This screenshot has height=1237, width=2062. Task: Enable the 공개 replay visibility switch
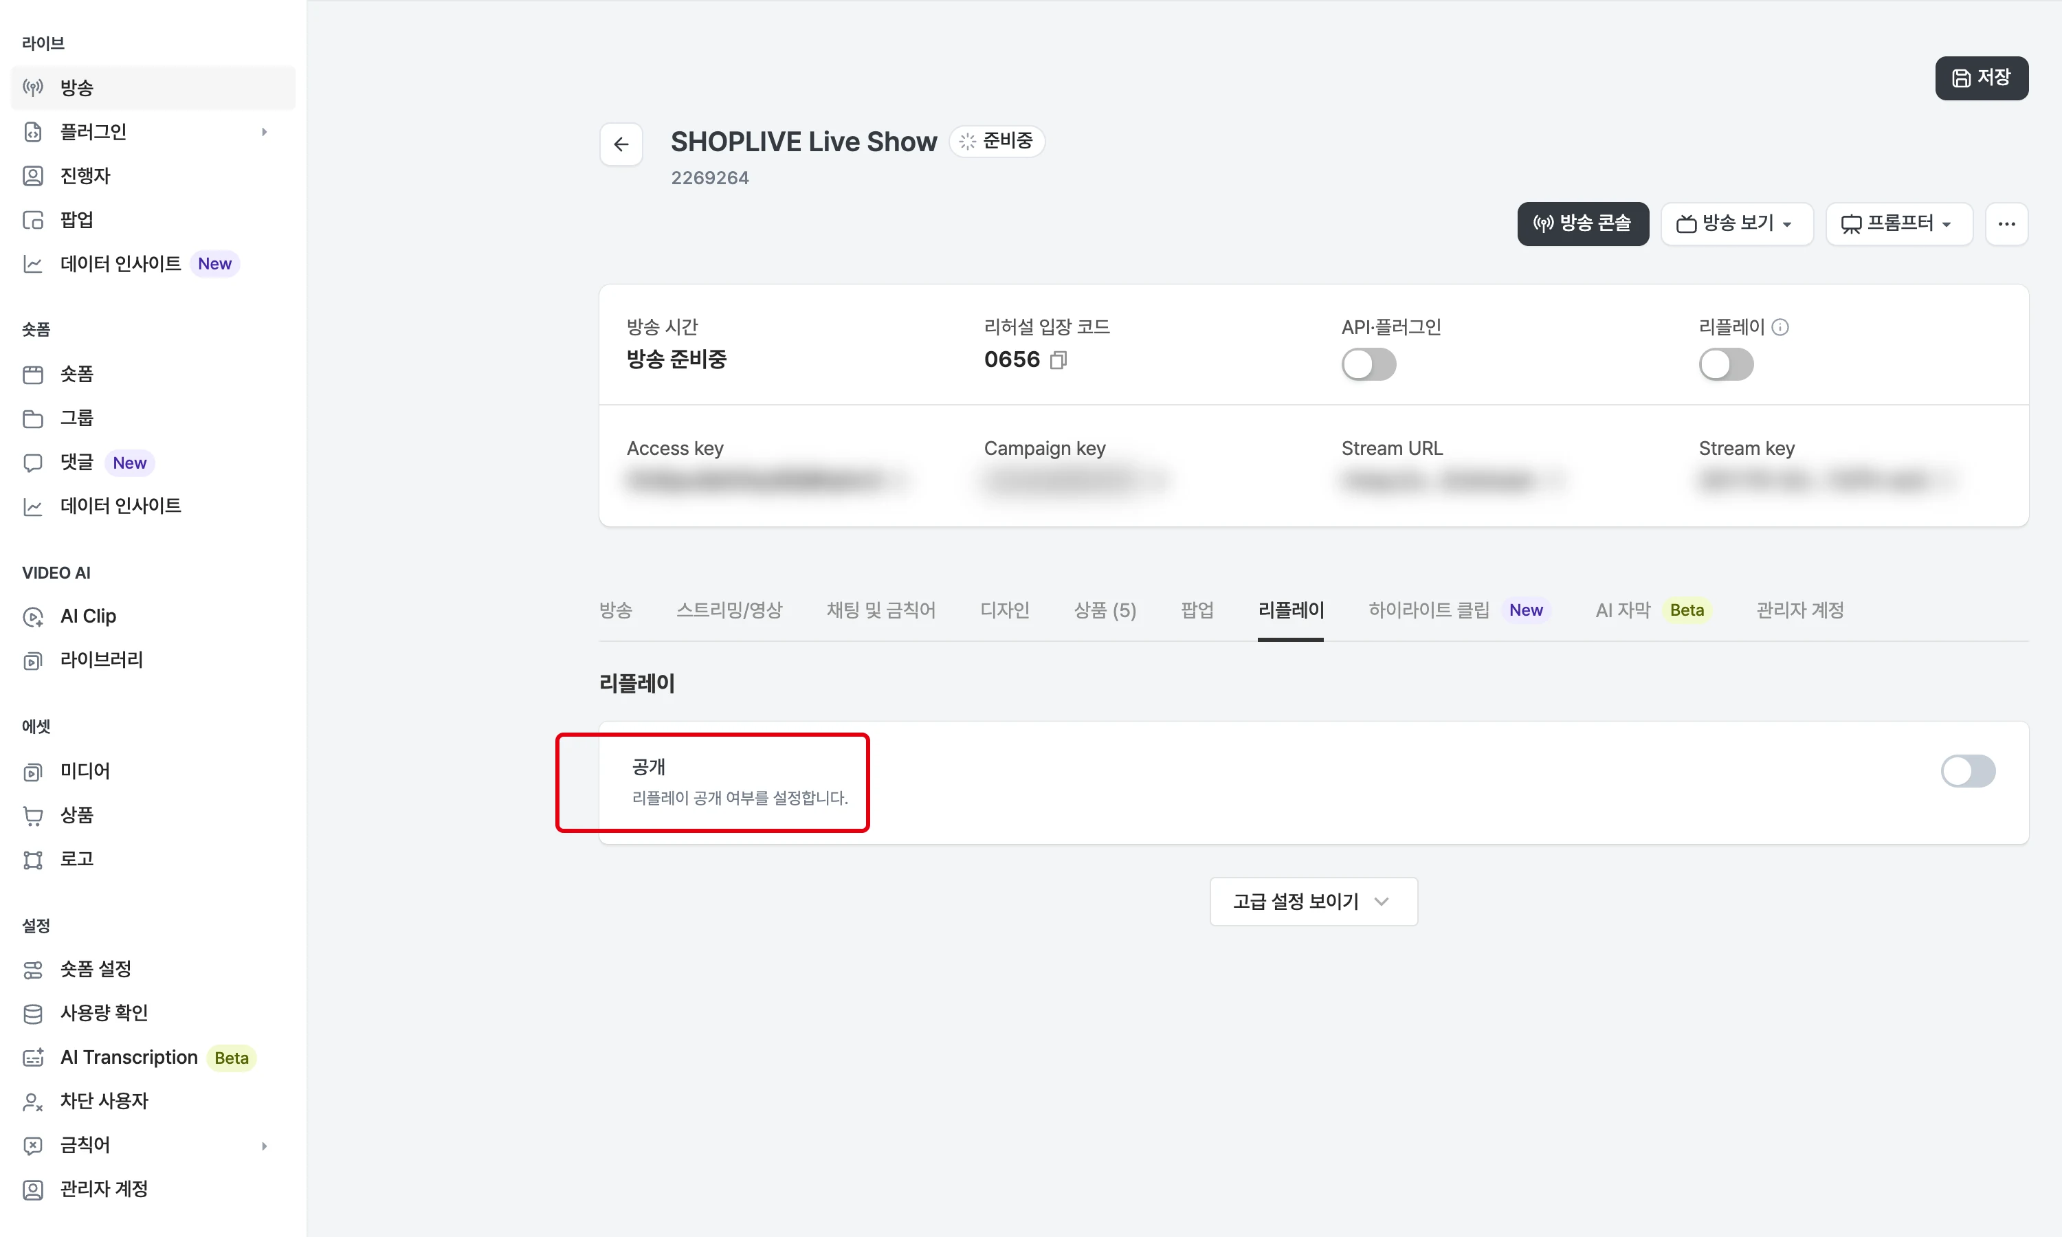(x=1968, y=771)
